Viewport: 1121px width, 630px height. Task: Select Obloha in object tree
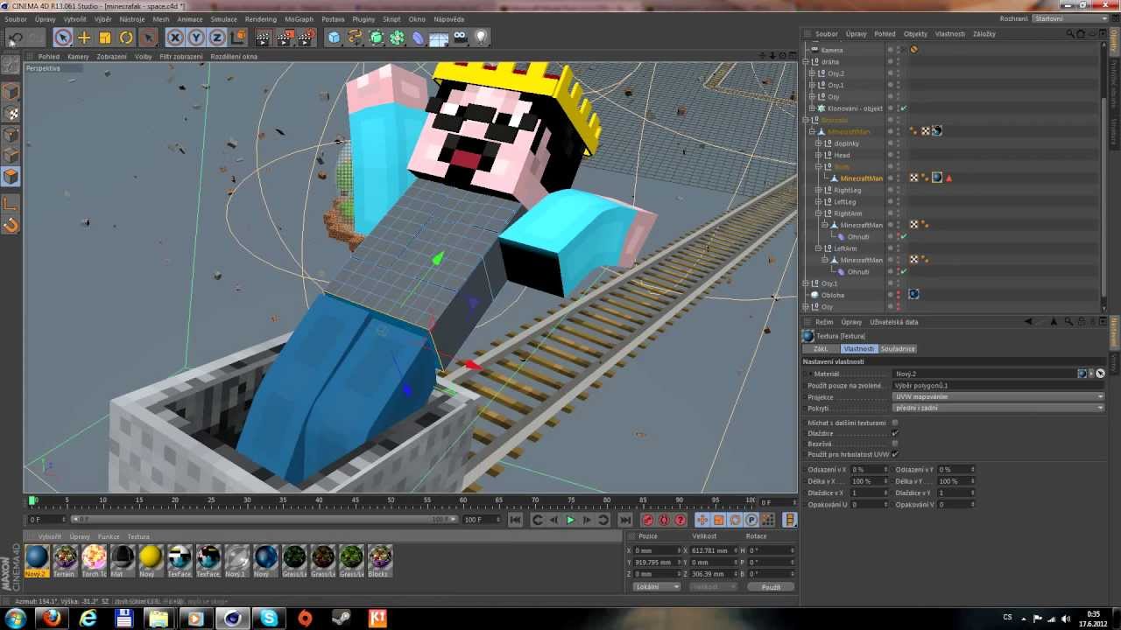point(833,295)
